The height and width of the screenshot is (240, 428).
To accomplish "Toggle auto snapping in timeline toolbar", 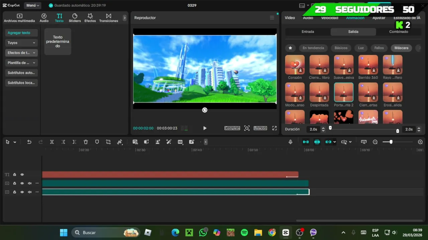I will (317, 142).
